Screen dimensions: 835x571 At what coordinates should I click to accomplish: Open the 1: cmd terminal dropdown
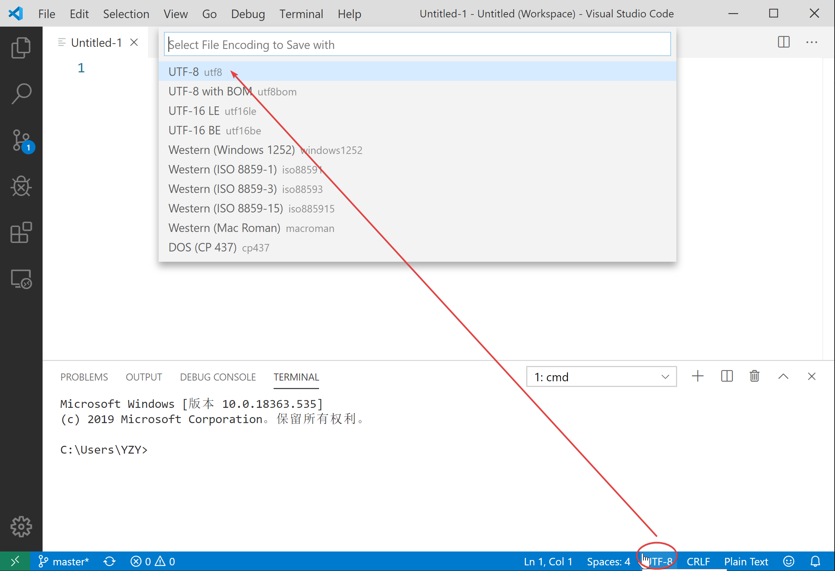pos(601,377)
